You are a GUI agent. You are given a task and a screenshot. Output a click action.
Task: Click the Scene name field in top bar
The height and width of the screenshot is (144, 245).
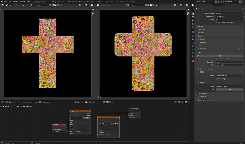(x=206, y=1)
